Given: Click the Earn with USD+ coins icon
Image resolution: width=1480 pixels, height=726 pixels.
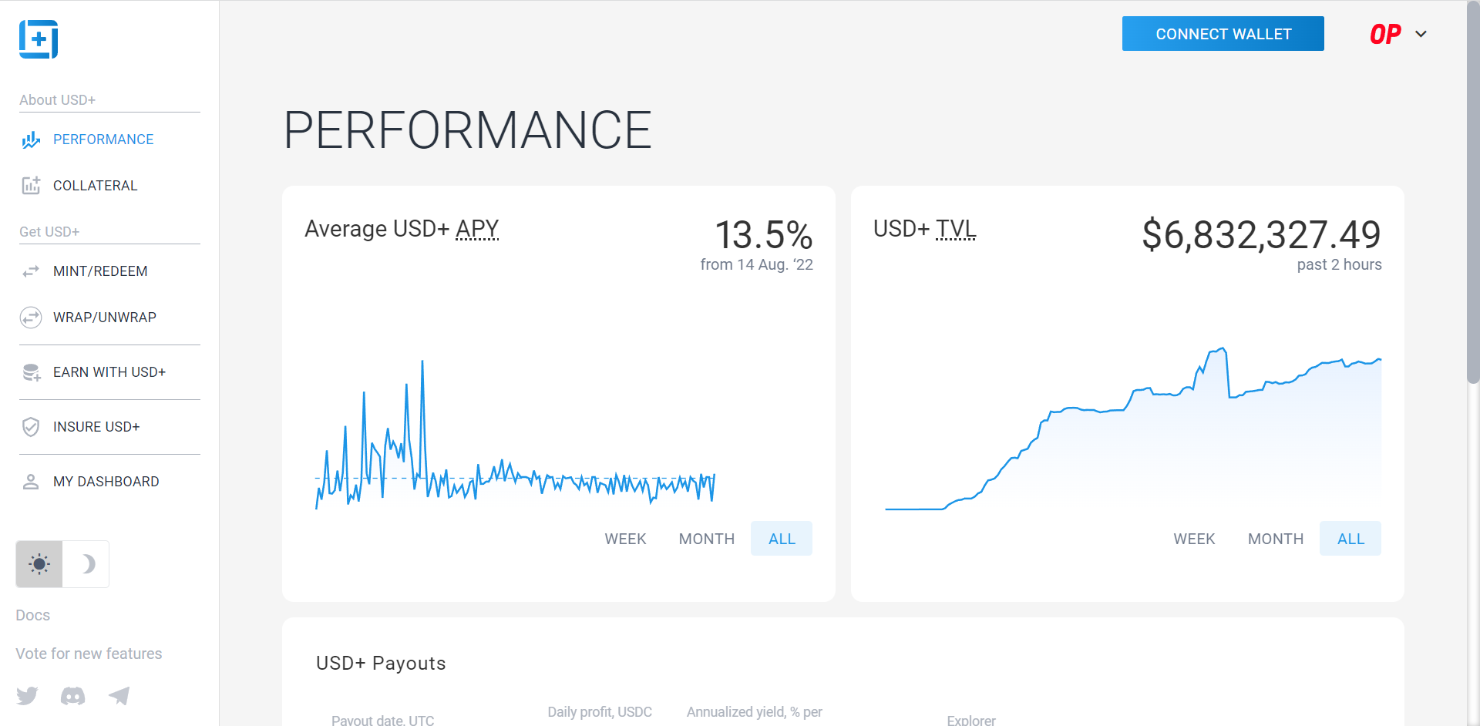Looking at the screenshot, I should [30, 371].
